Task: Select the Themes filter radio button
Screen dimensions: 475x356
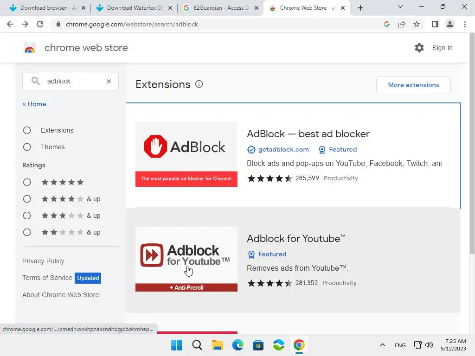Action: 27,147
